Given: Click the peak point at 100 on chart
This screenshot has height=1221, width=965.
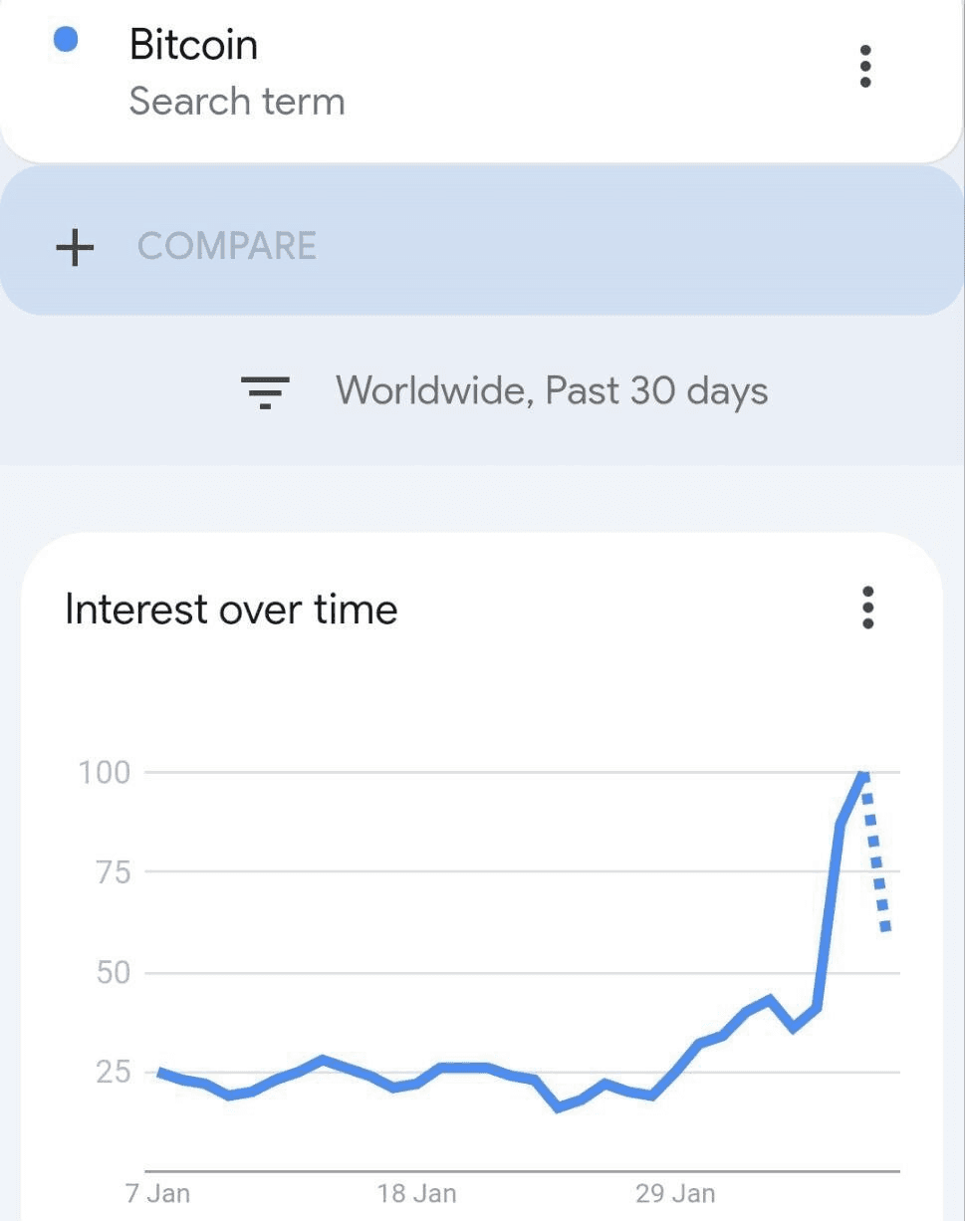Looking at the screenshot, I should click(862, 774).
